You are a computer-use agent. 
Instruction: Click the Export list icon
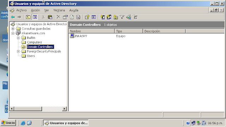[x=78, y=17]
